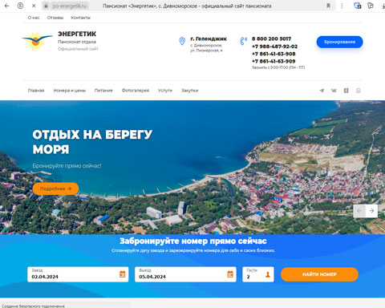Image resolution: width=385 pixels, height=308 pixels.
Task: Click the Yandex home icon in the toolbar
Action: pyautogui.click(x=20, y=6)
